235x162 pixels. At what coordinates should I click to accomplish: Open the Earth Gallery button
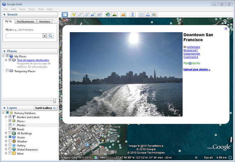pyautogui.click(x=45, y=108)
